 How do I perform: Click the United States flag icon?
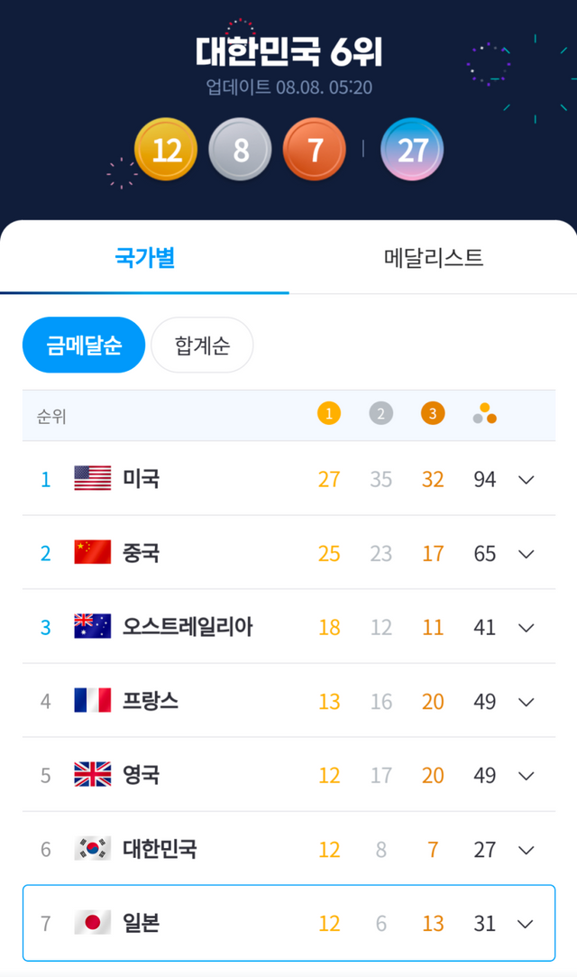pos(93,478)
